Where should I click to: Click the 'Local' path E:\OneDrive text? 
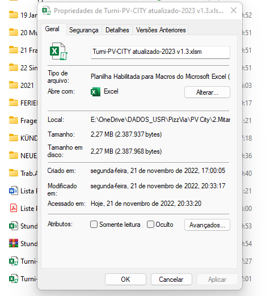[x=161, y=120]
